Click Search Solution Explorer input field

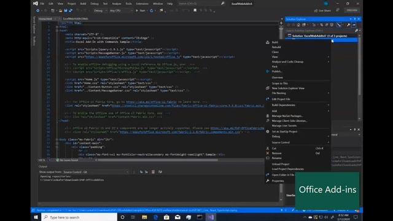pyautogui.click(x=320, y=31)
